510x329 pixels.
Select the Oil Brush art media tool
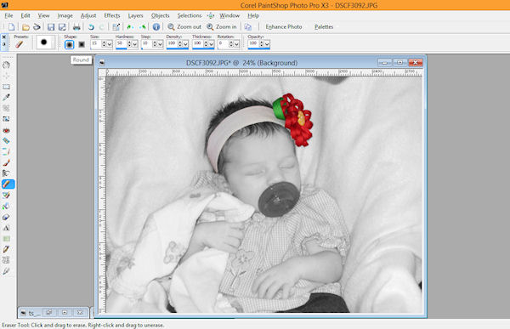[6, 270]
